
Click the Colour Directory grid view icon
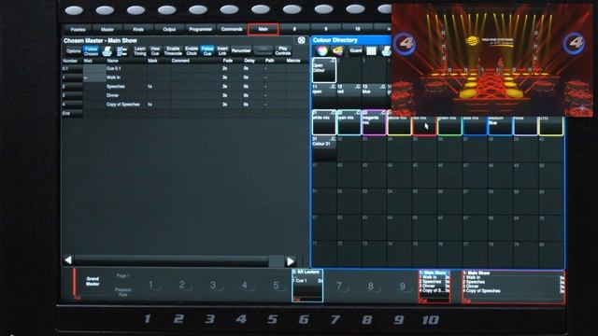click(x=371, y=51)
